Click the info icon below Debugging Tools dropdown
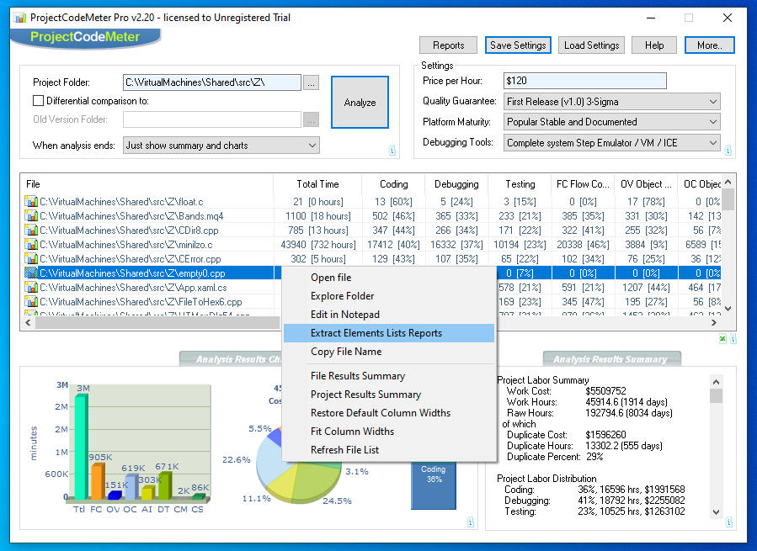The width and height of the screenshot is (757, 551). [729, 151]
